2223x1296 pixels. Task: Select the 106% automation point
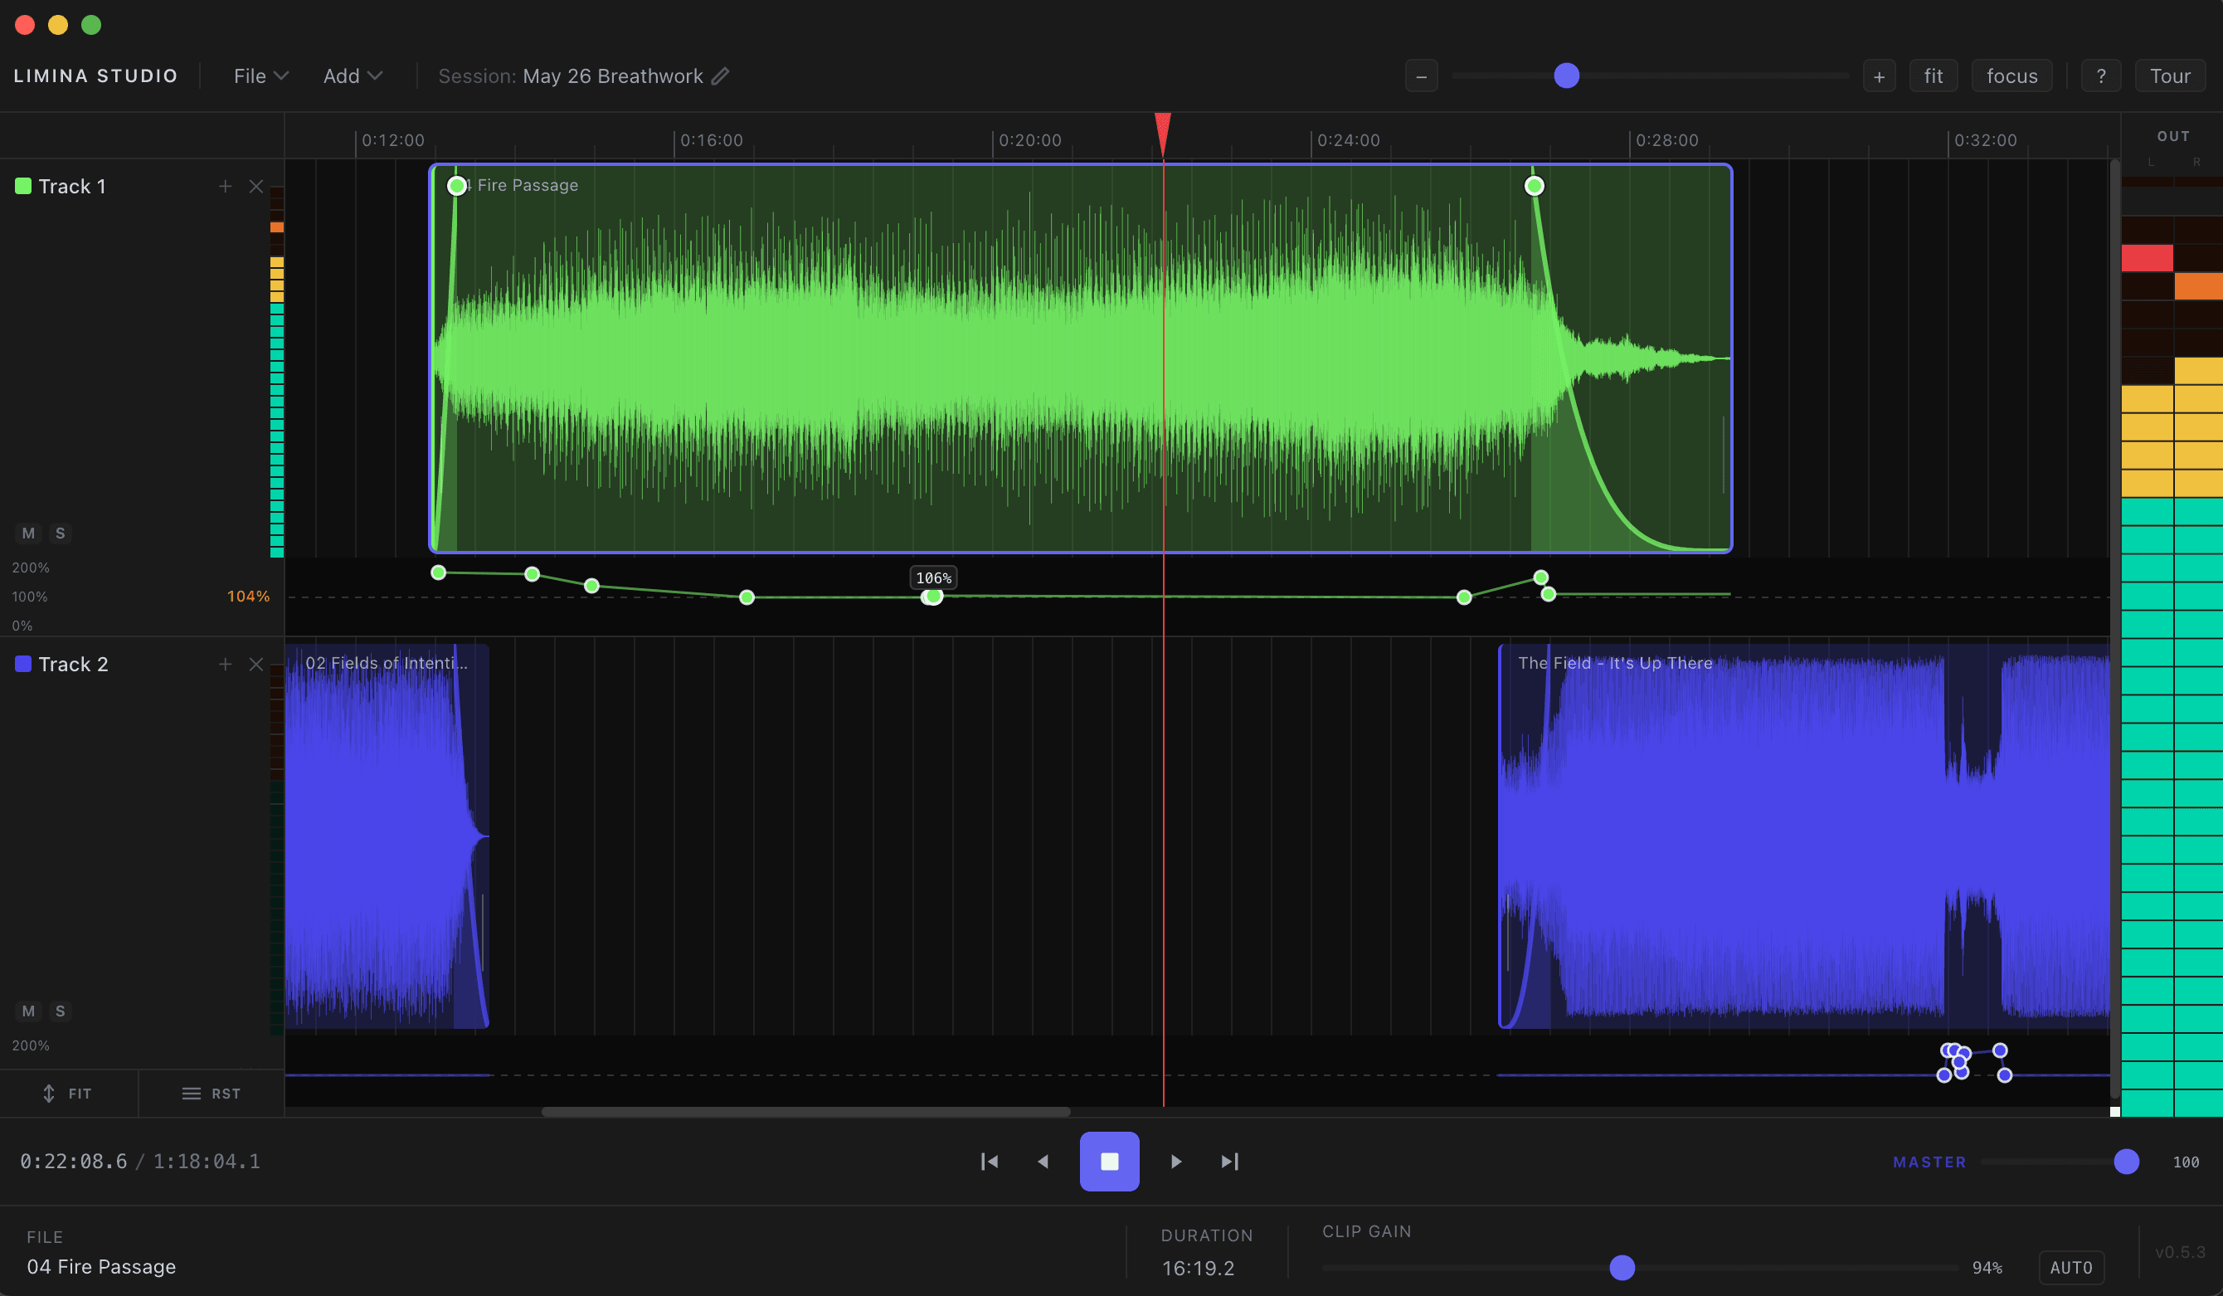coord(933,597)
